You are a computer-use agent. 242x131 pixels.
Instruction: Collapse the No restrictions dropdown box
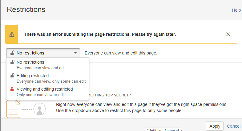pyautogui.click(x=43, y=53)
